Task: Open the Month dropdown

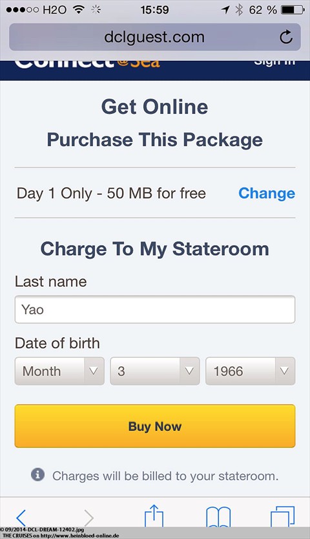Action: 59,371
